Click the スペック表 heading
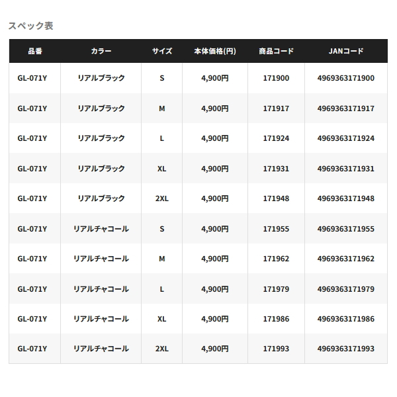Image resolution: width=397 pixels, height=397 pixels. (31, 26)
